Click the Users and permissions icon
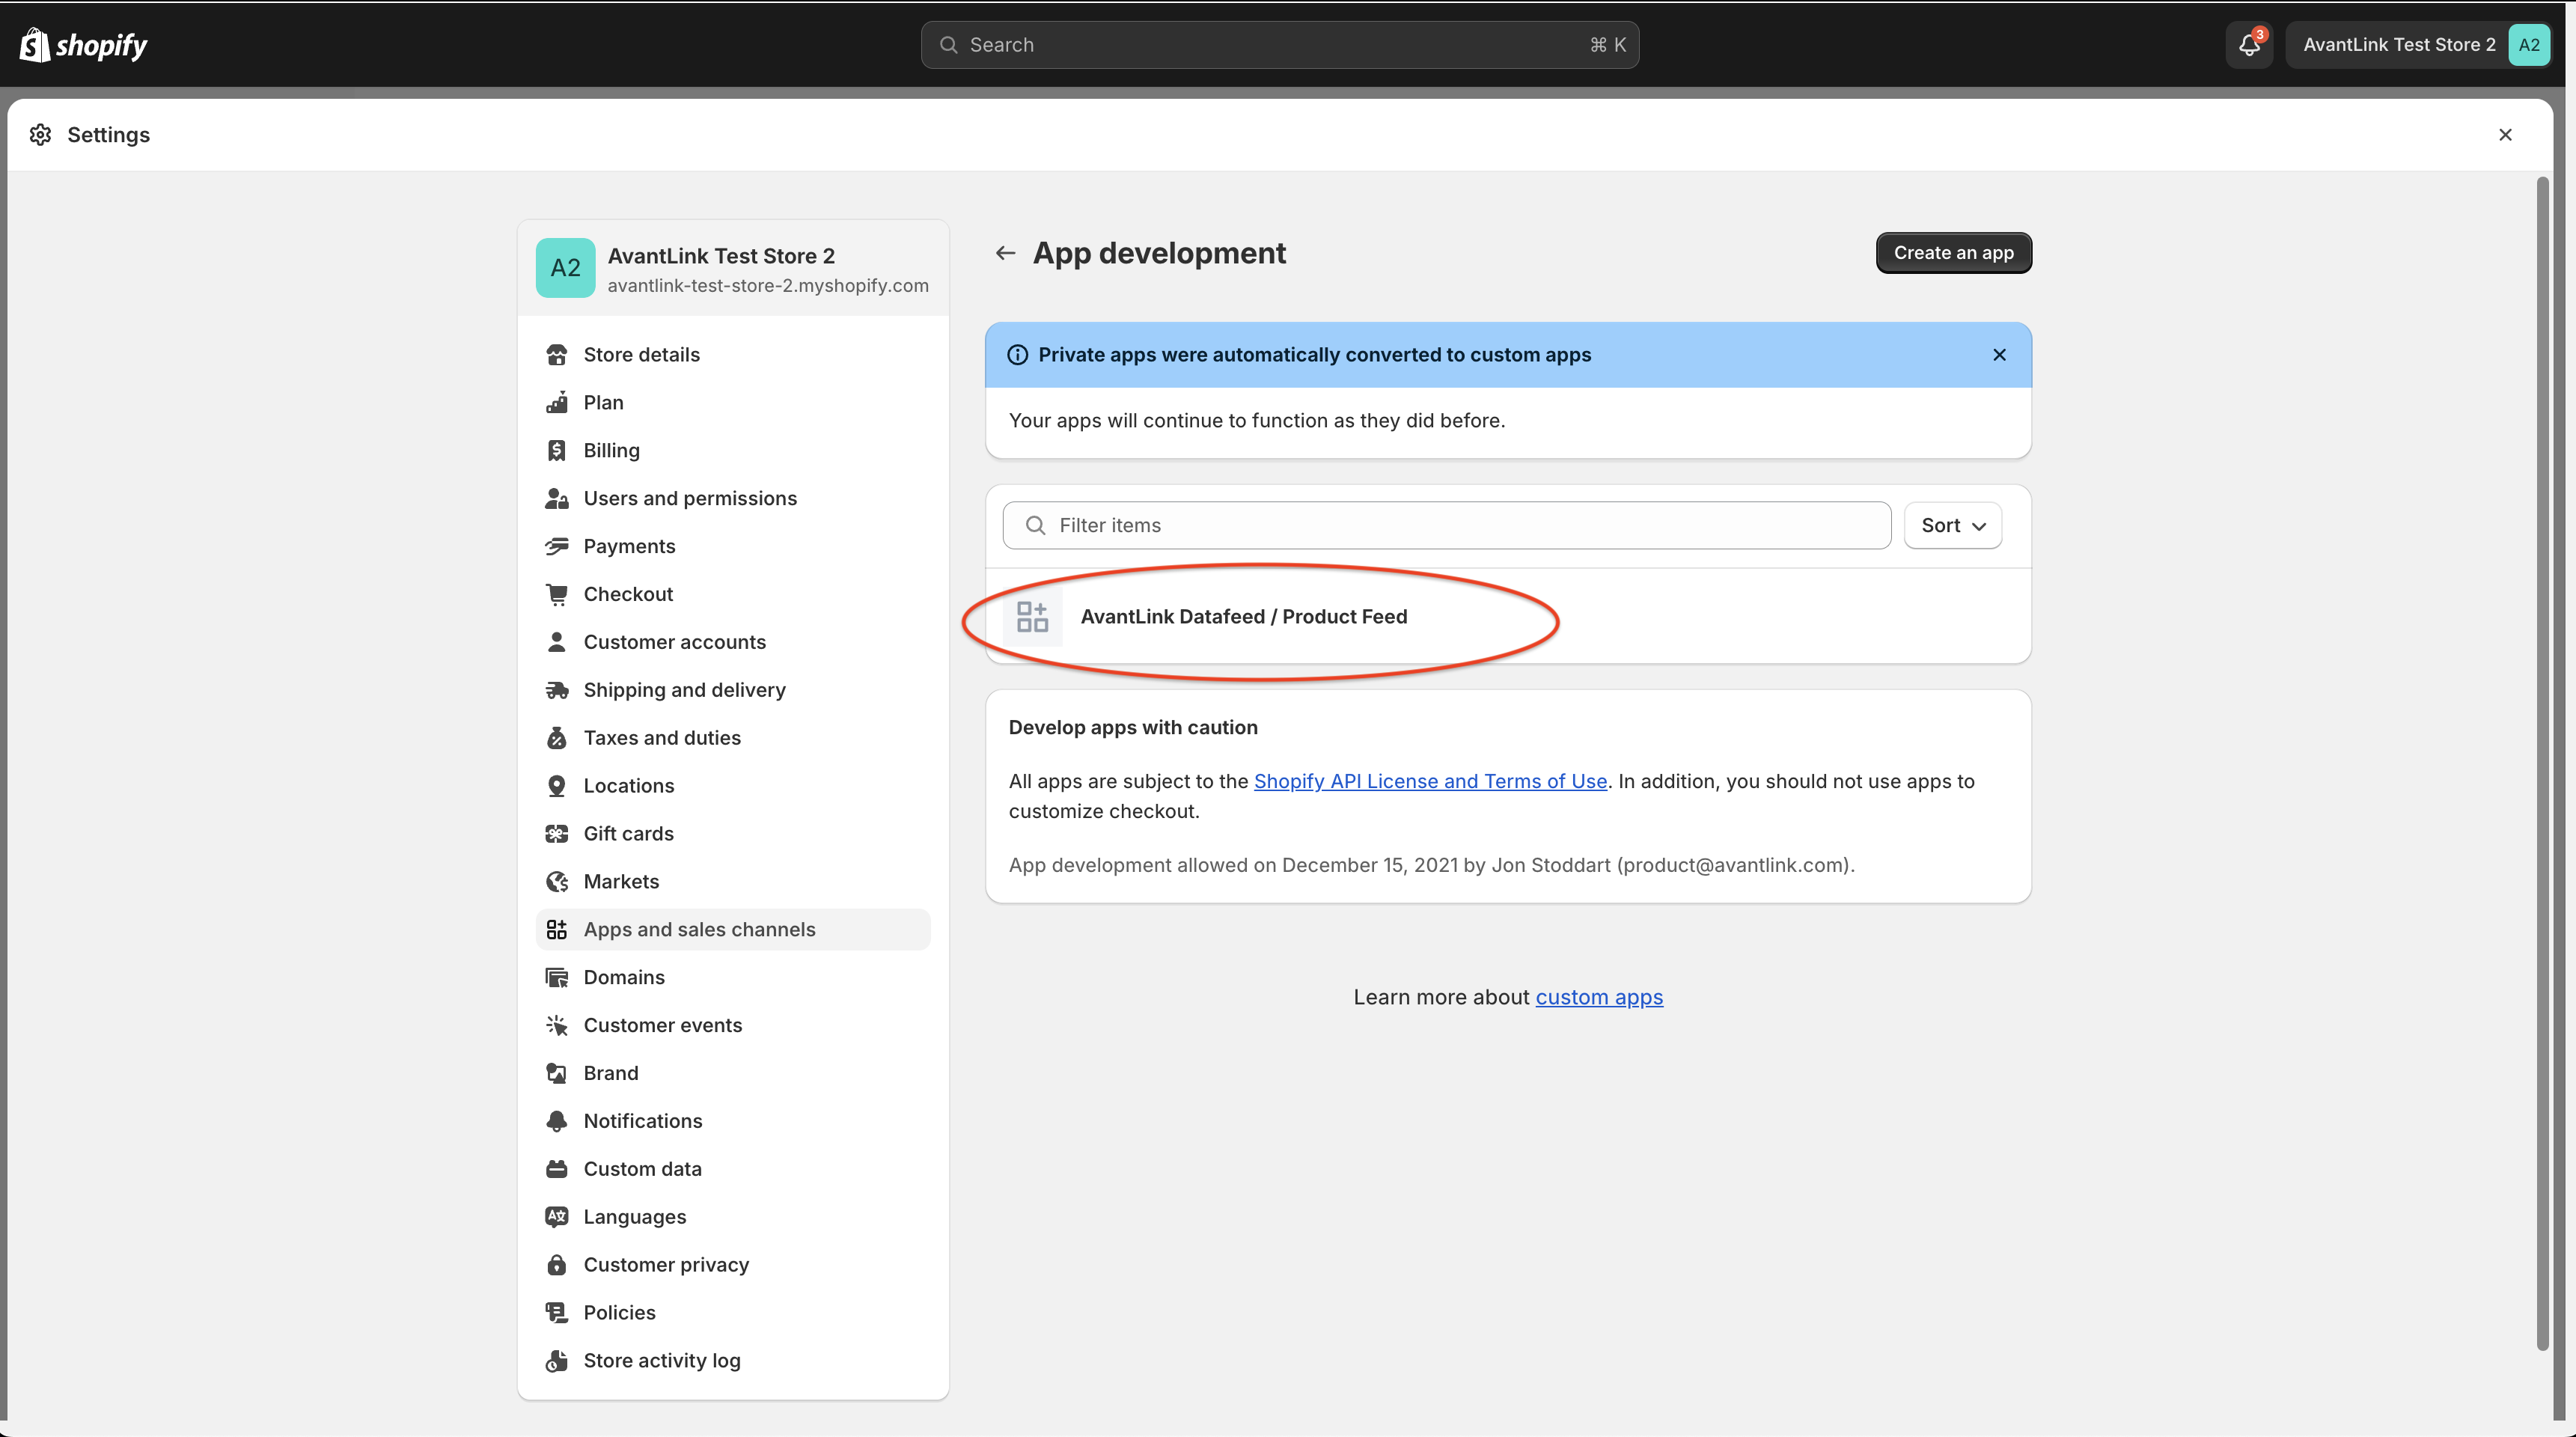Viewport: 2576px width, 1437px height. pos(557,499)
